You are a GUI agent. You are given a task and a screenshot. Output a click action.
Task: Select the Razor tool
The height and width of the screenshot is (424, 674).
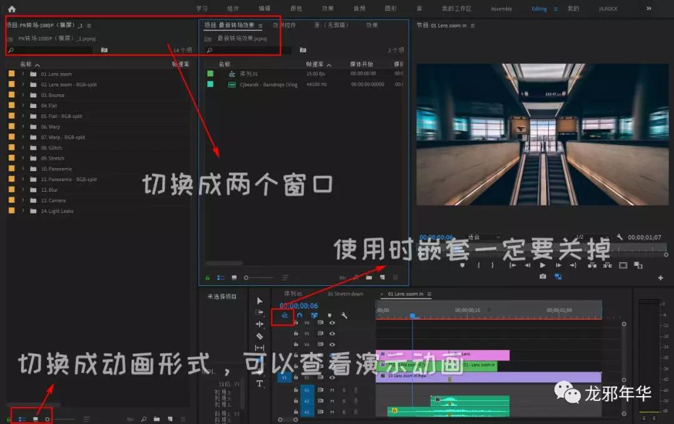[x=260, y=336]
